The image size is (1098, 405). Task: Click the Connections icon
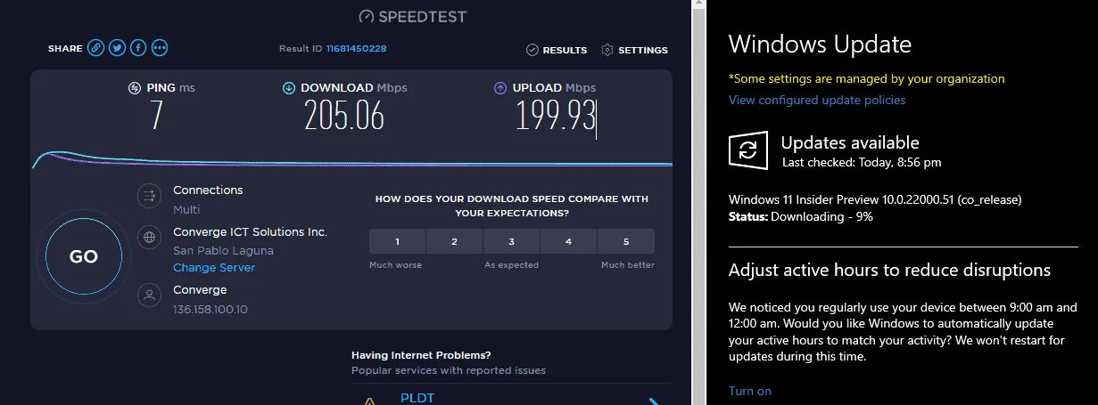[x=149, y=197]
